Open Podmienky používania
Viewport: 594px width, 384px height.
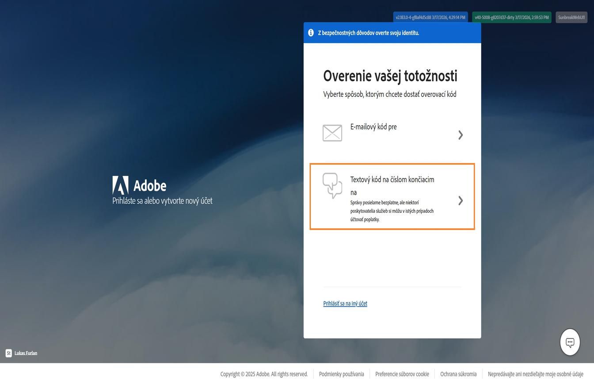coord(342,374)
